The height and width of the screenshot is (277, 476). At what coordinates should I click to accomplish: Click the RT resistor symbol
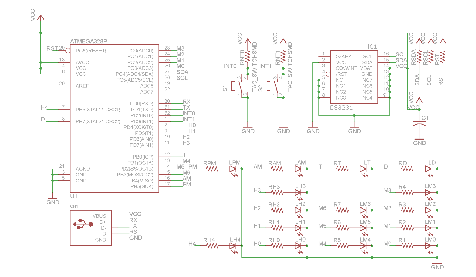pyautogui.click(x=343, y=169)
